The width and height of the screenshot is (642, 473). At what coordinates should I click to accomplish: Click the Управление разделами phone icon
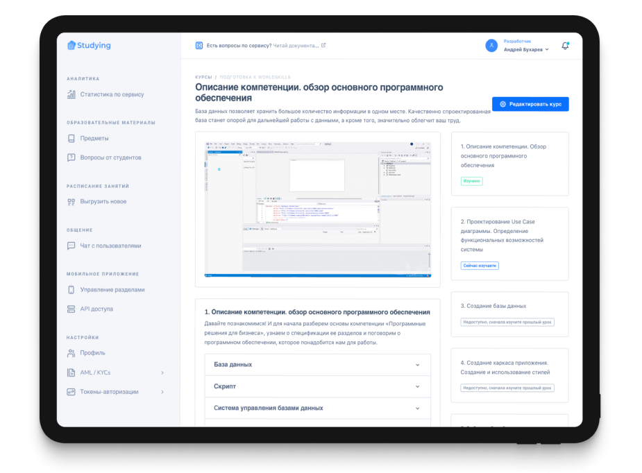click(x=71, y=290)
